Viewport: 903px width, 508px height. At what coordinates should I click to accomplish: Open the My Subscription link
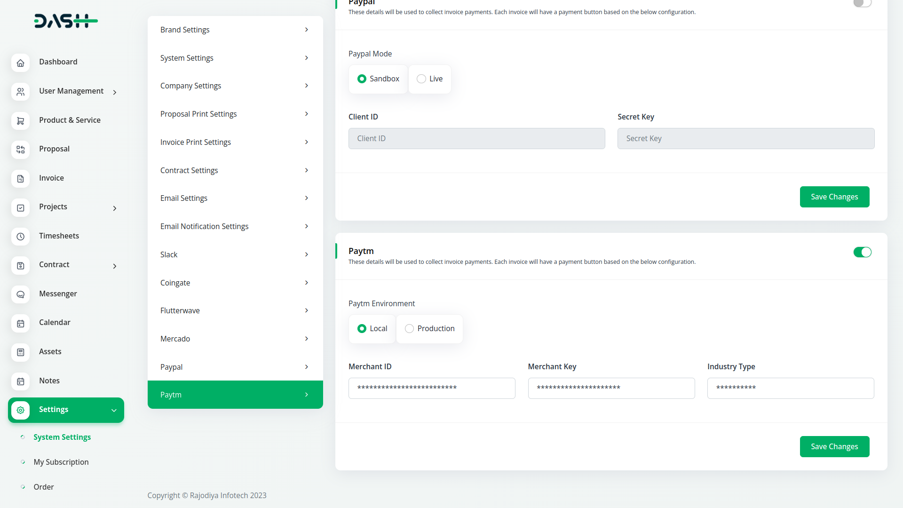click(61, 462)
